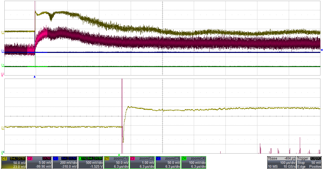Open the C3 channel descriptor box
323x169 pixels.
pyautogui.click(x=65, y=162)
